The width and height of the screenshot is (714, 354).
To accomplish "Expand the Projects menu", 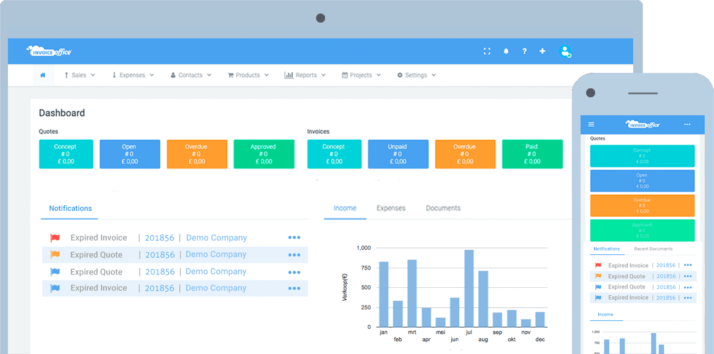I will [361, 75].
